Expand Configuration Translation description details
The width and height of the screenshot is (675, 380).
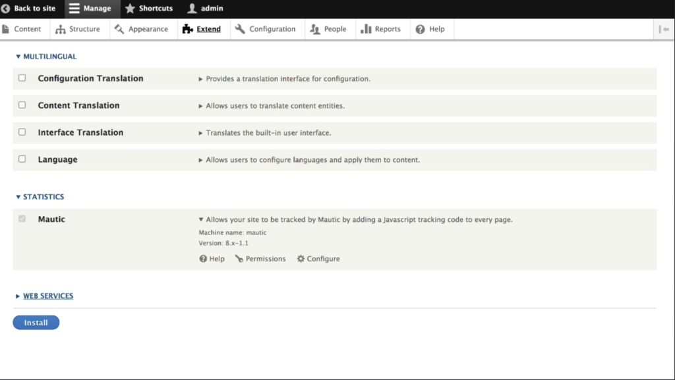[200, 79]
